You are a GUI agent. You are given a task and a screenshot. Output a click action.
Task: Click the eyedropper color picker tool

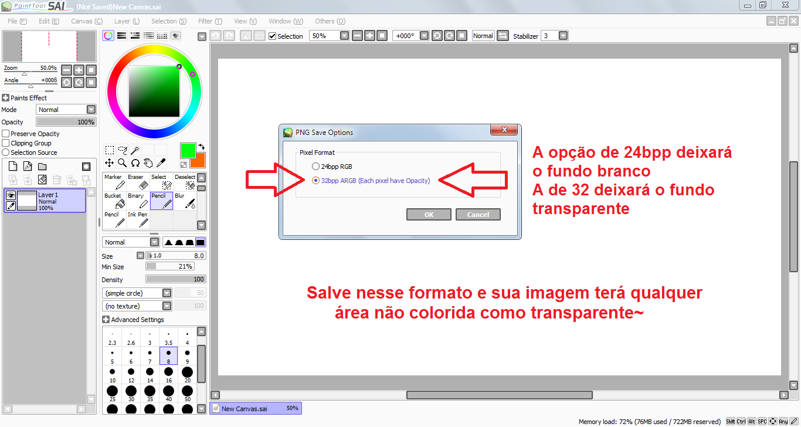click(161, 163)
